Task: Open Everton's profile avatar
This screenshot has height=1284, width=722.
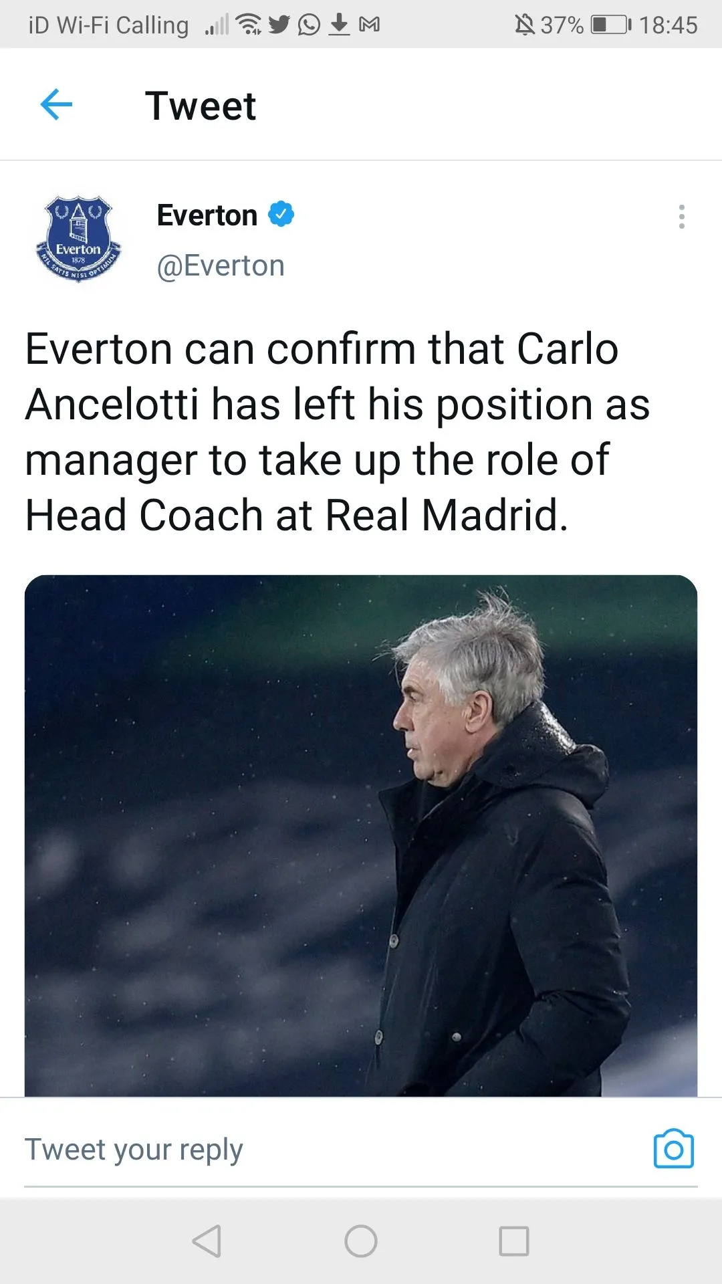Action: point(79,239)
